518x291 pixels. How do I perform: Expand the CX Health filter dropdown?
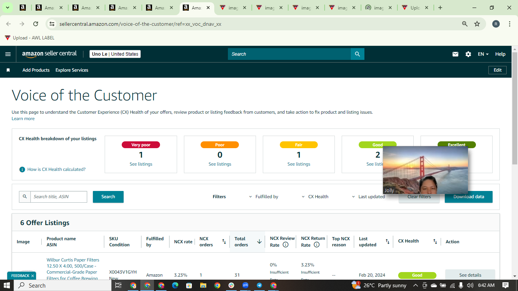(x=315, y=197)
